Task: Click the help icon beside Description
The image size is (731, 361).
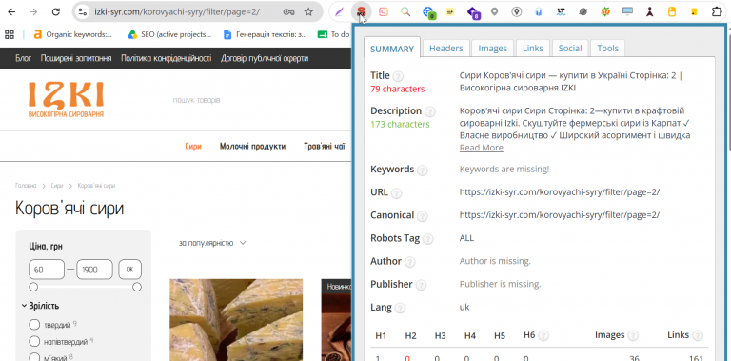Action: 430,112
